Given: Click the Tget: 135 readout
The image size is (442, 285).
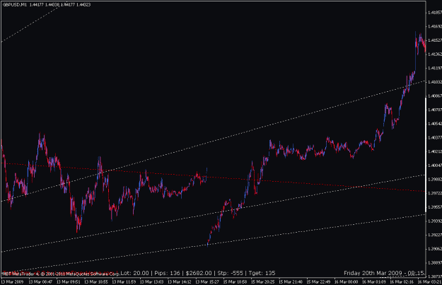Looking at the screenshot, I should pyautogui.click(x=262, y=273).
